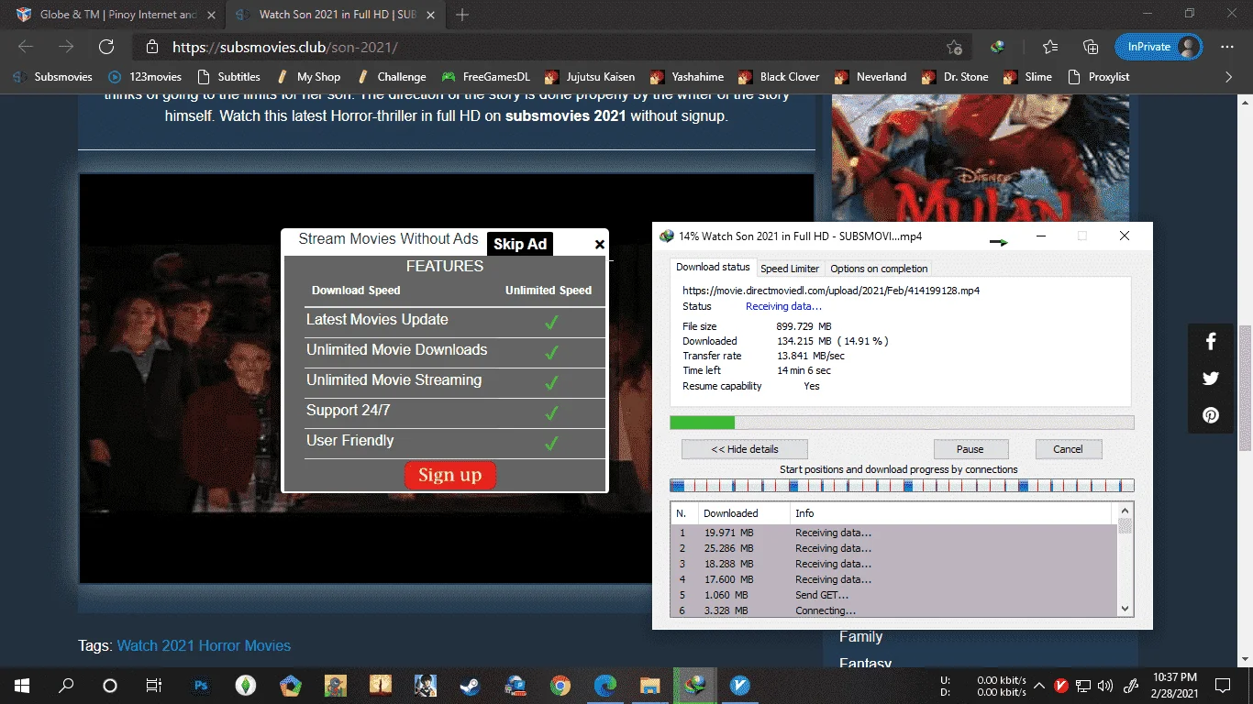Open Photoshop from the taskbar
Image resolution: width=1253 pixels, height=704 pixels.
point(201,685)
